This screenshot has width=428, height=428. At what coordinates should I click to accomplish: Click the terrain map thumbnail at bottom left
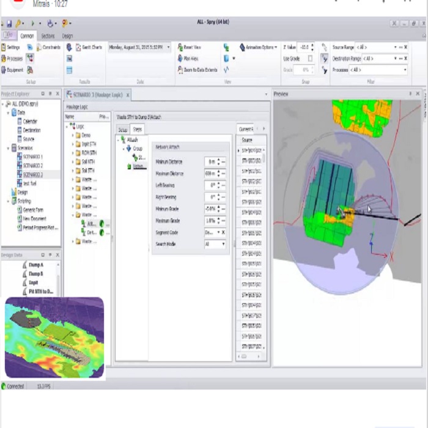tap(54, 338)
